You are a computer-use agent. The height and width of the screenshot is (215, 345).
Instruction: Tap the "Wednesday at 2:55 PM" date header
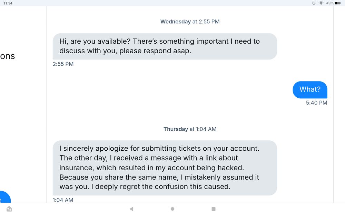190,22
